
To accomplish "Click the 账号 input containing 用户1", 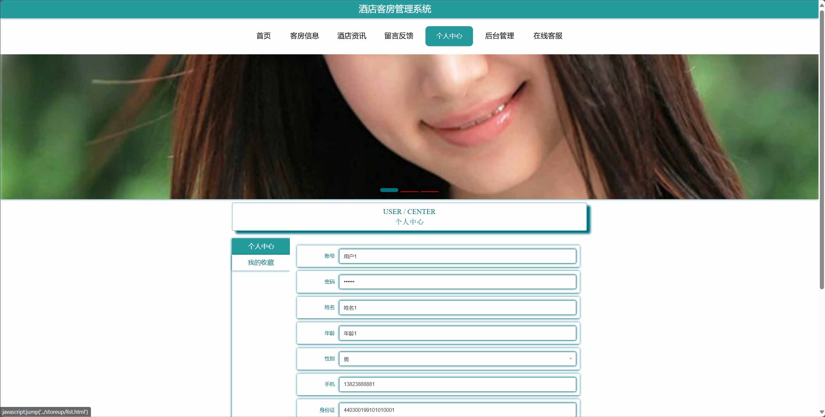I will click(x=457, y=256).
